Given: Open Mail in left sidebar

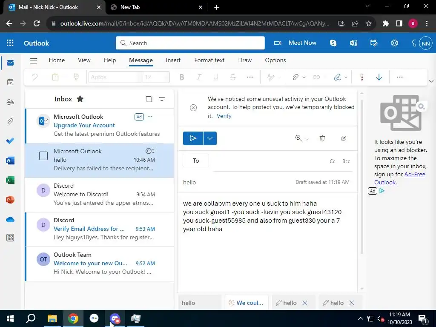Looking at the screenshot, I should 10,63.
